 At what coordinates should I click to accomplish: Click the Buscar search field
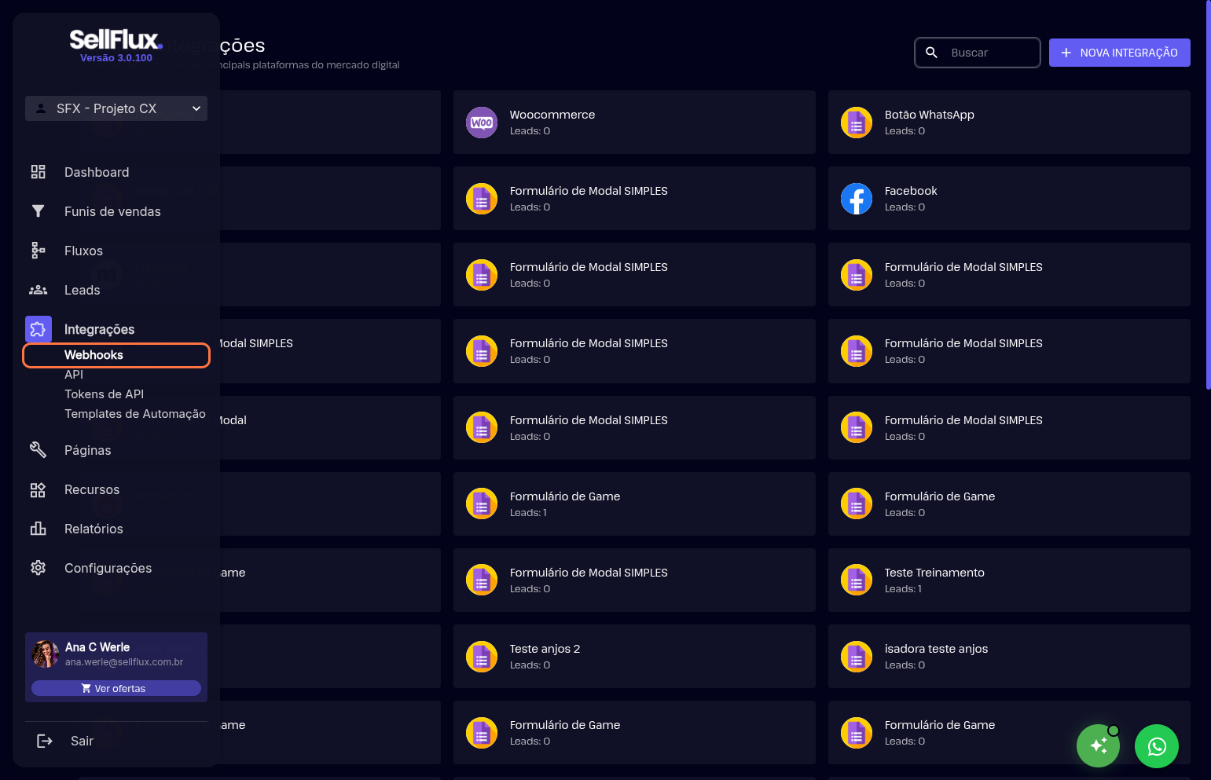click(990, 53)
